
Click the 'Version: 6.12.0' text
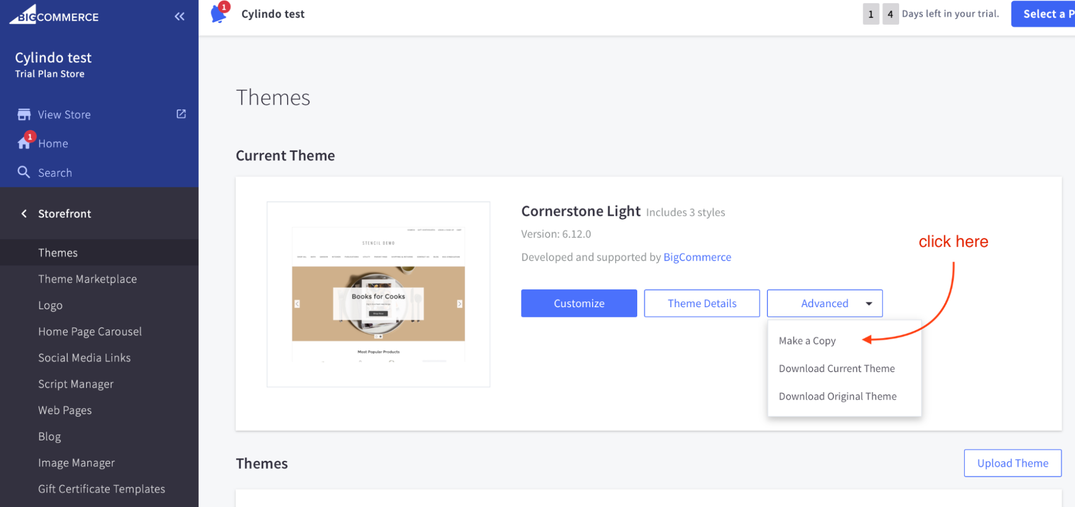tap(556, 234)
